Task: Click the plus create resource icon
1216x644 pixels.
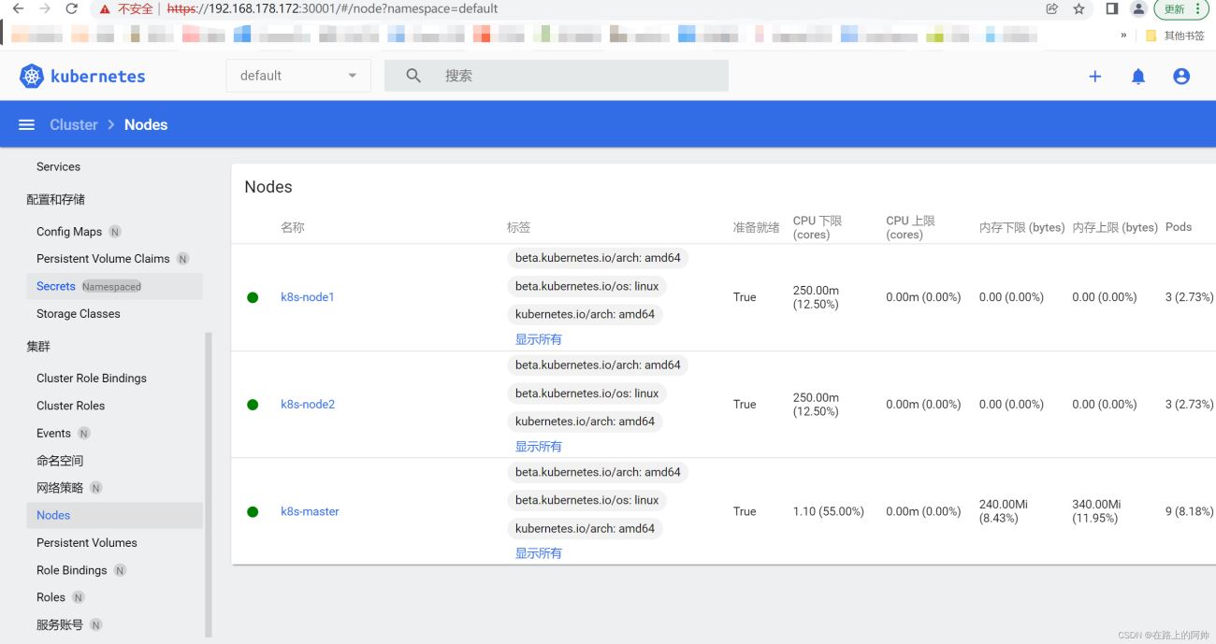Action: pos(1094,77)
